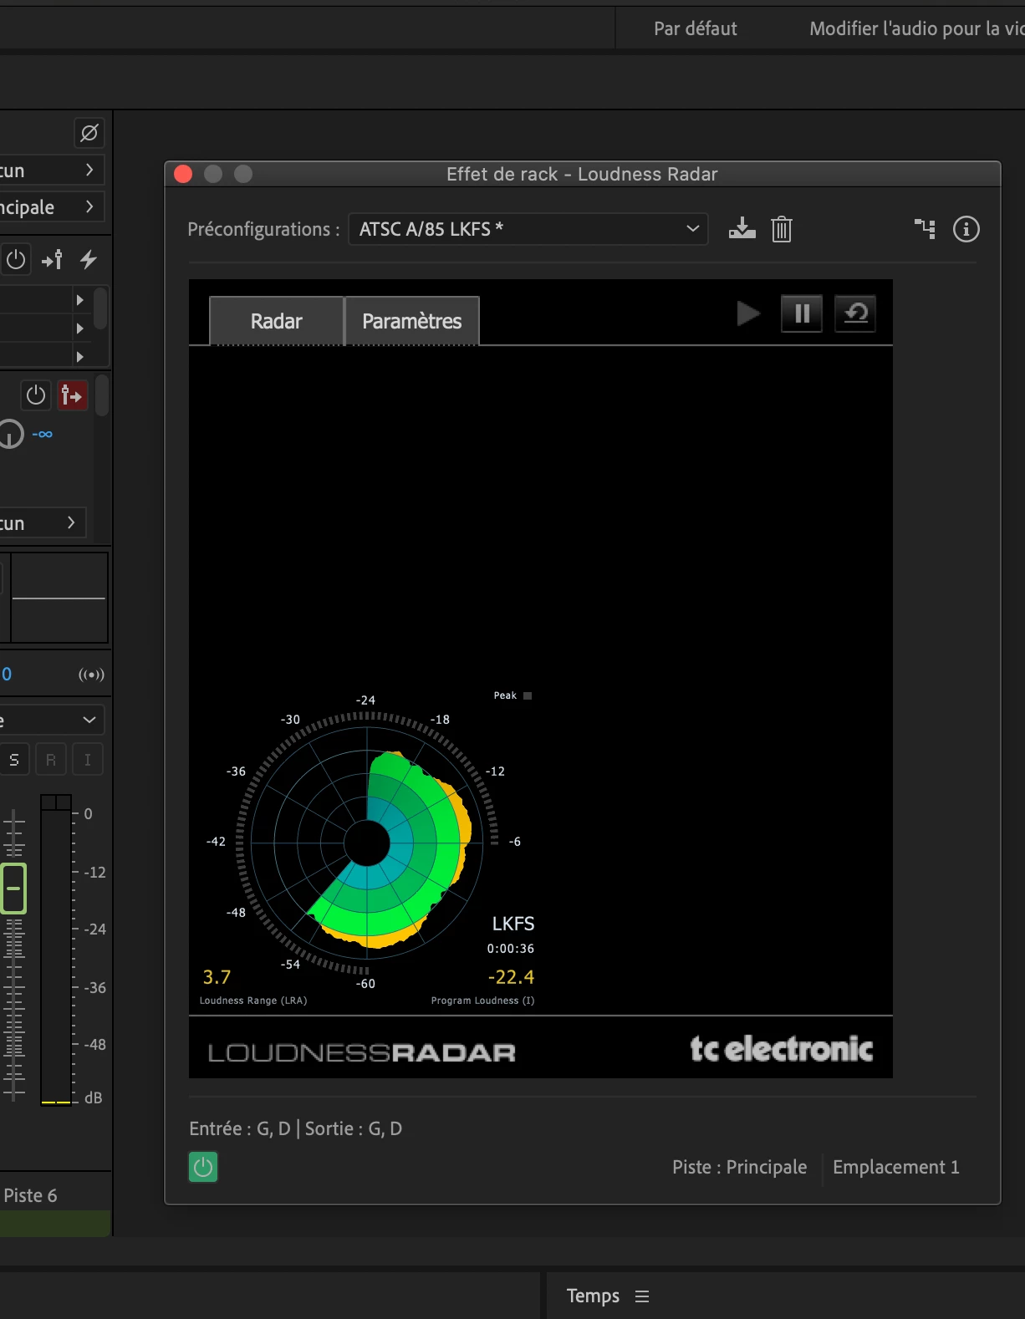
Task: Click the blue -∞ send level value
Action: click(x=42, y=435)
